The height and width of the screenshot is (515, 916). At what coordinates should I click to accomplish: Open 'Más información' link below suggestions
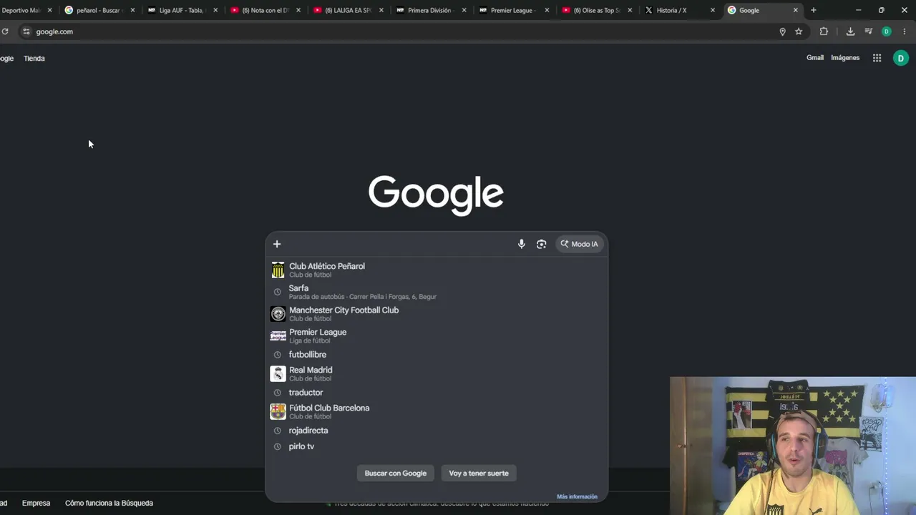coord(577,496)
